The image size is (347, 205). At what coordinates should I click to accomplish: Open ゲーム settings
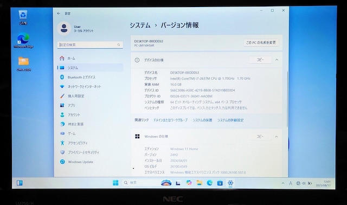pos(90,133)
